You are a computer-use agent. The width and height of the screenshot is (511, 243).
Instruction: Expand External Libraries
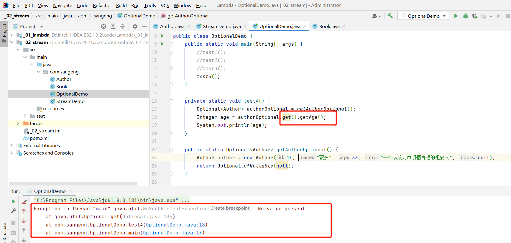[x=11, y=145]
